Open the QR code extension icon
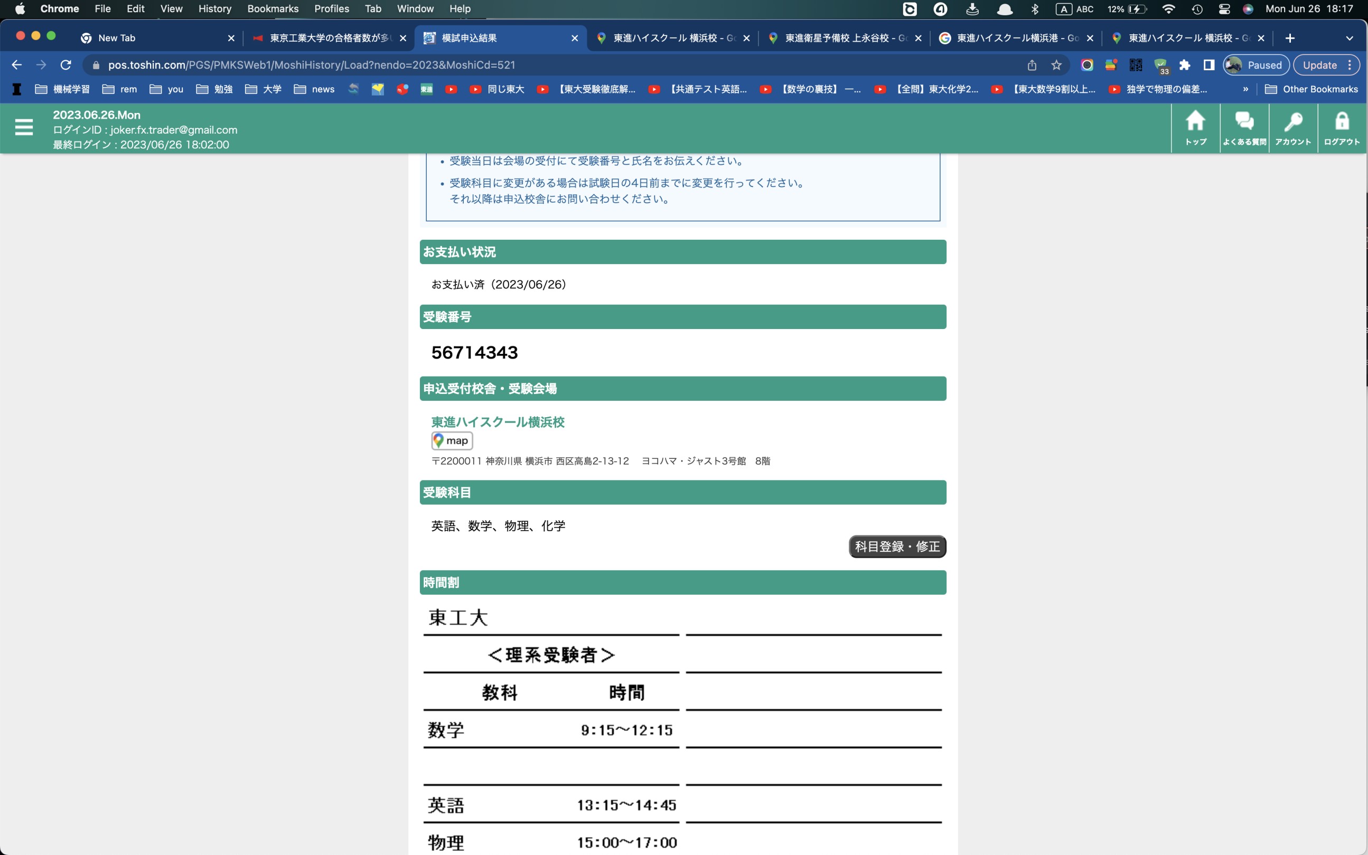This screenshot has width=1368, height=855. [1135, 65]
